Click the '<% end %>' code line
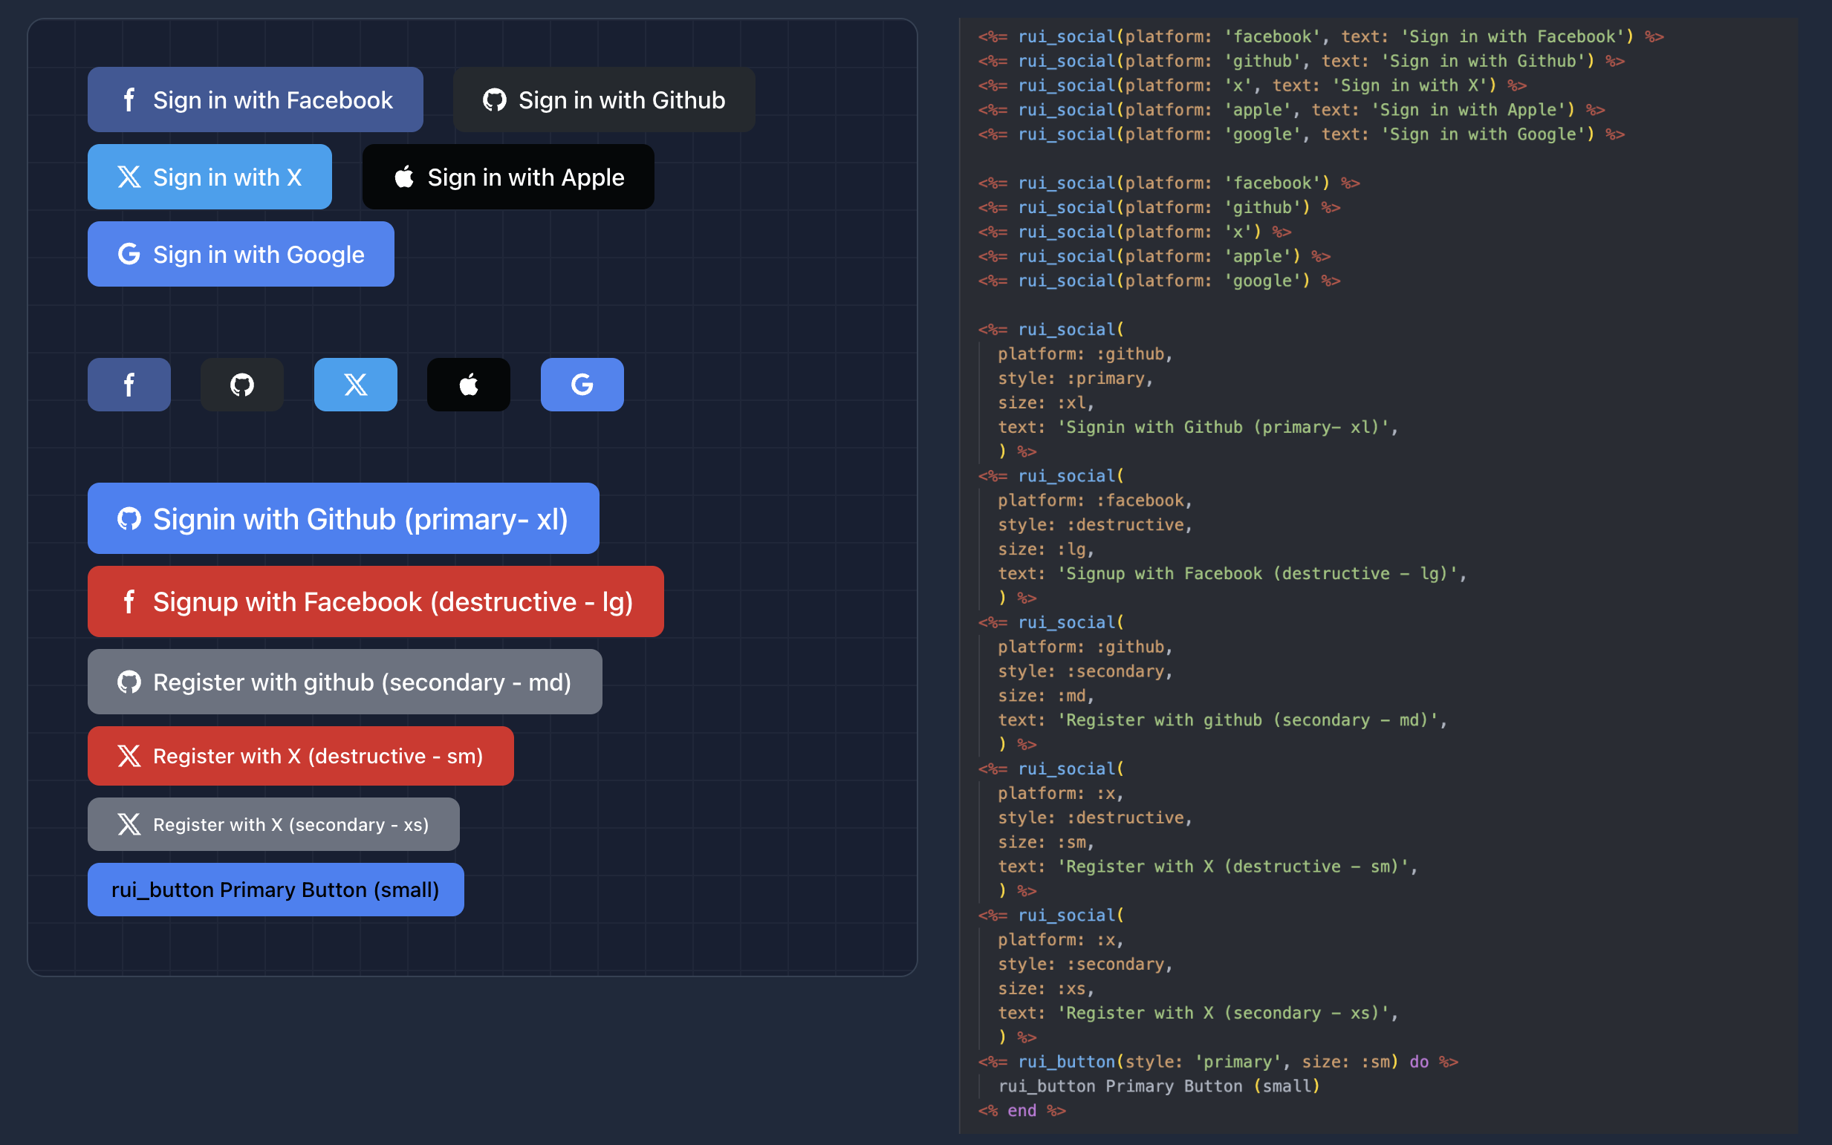The image size is (1832, 1145). pos(1022,1111)
